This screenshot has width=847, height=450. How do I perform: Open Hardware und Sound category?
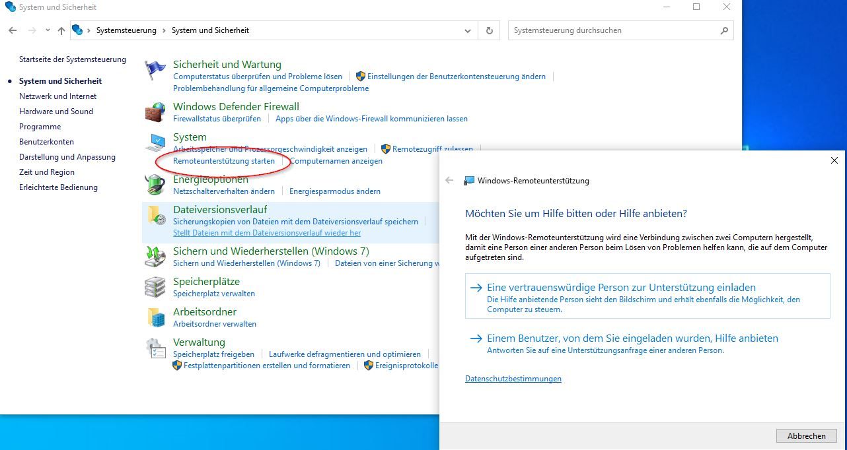point(56,112)
